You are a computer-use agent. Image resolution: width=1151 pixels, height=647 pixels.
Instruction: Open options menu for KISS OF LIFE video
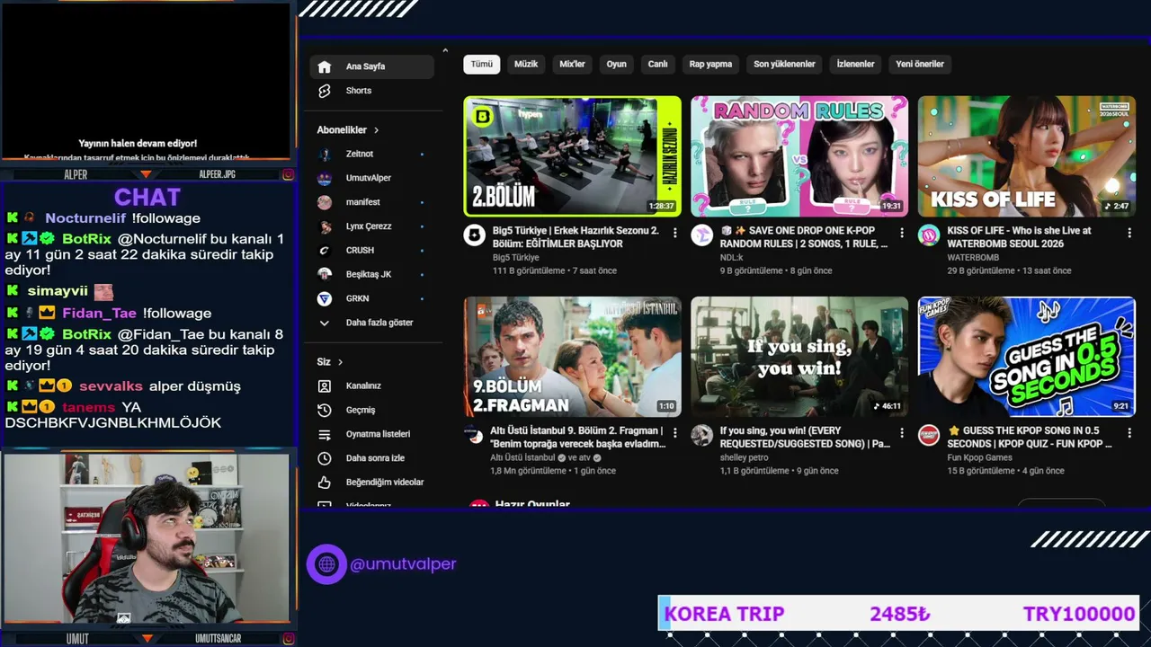point(1129,233)
